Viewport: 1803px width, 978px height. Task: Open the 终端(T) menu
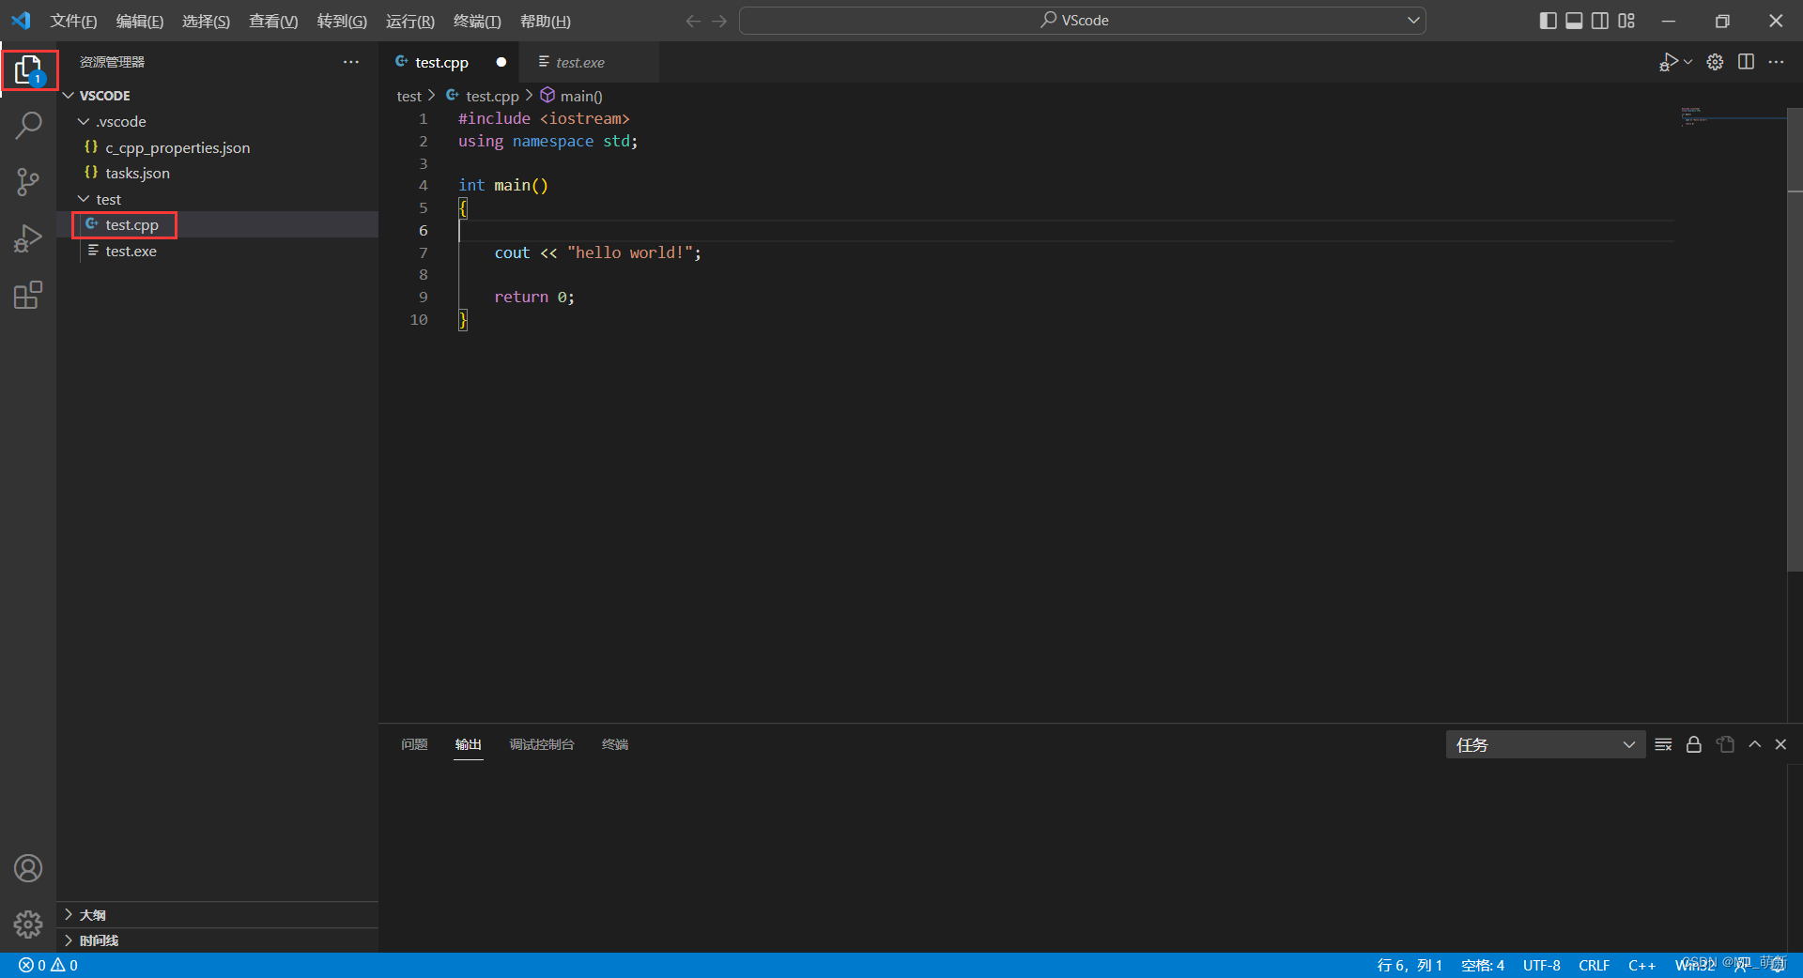(x=477, y=21)
